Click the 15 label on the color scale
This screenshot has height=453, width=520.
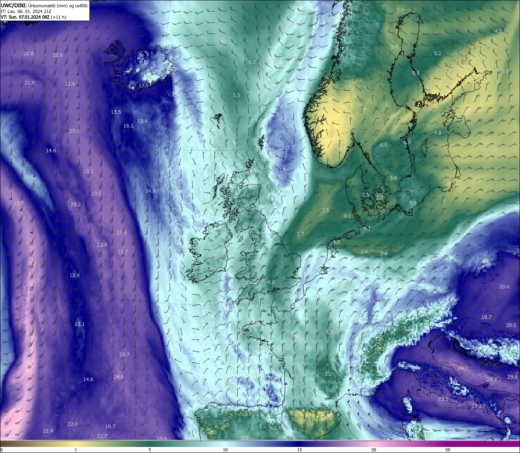[299, 450]
